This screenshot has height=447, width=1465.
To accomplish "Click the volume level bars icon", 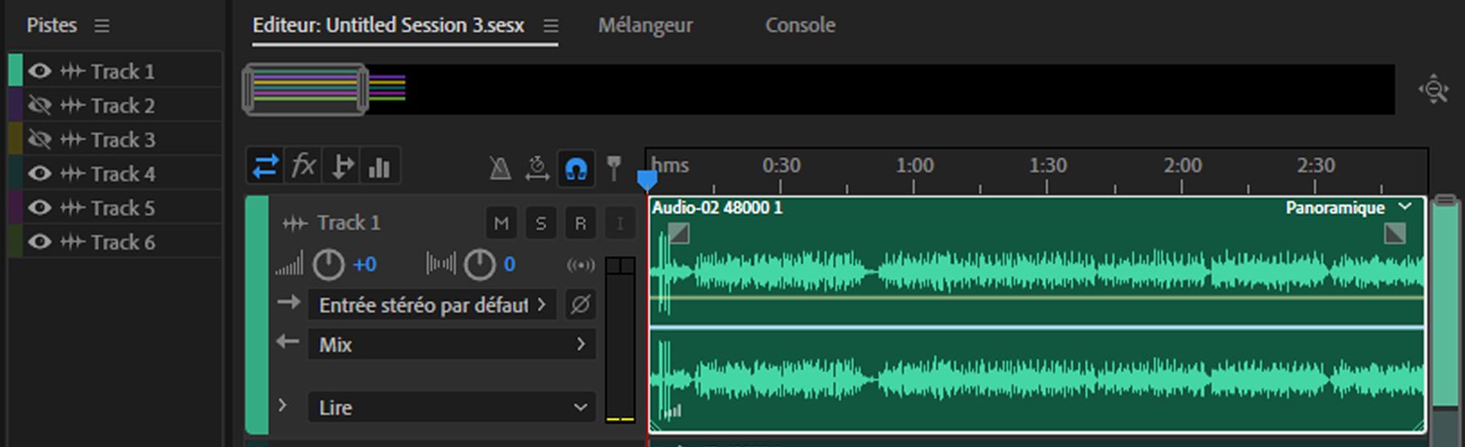I will point(289,264).
